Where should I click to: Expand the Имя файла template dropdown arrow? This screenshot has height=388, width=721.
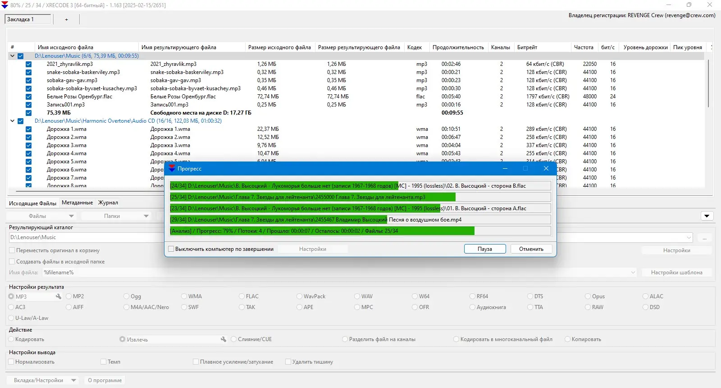tap(633, 273)
